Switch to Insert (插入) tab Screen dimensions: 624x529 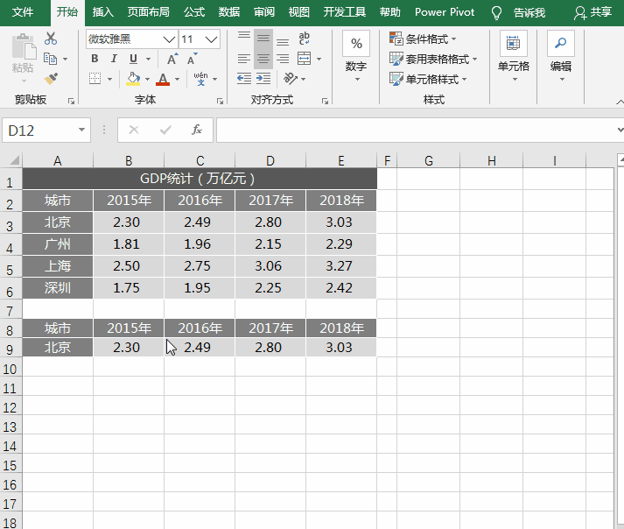tap(103, 12)
